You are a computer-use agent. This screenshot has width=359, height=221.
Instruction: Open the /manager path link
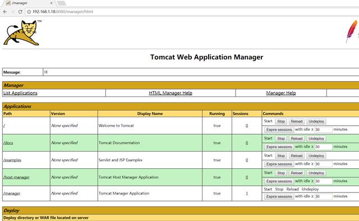point(12,194)
